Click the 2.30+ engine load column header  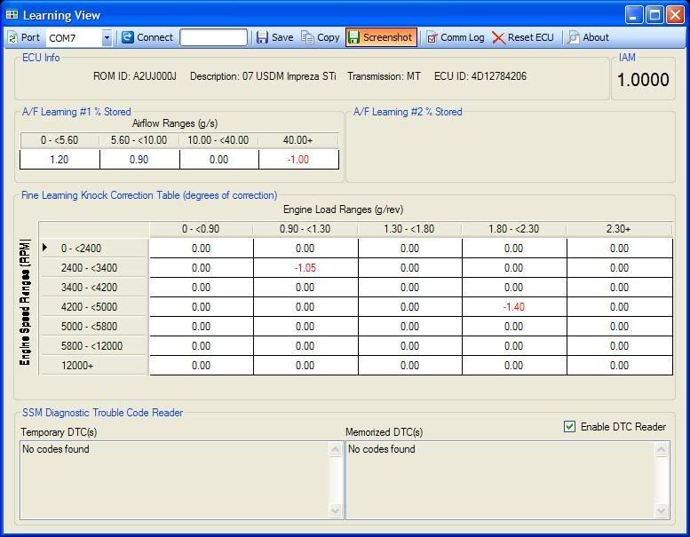pyautogui.click(x=619, y=229)
